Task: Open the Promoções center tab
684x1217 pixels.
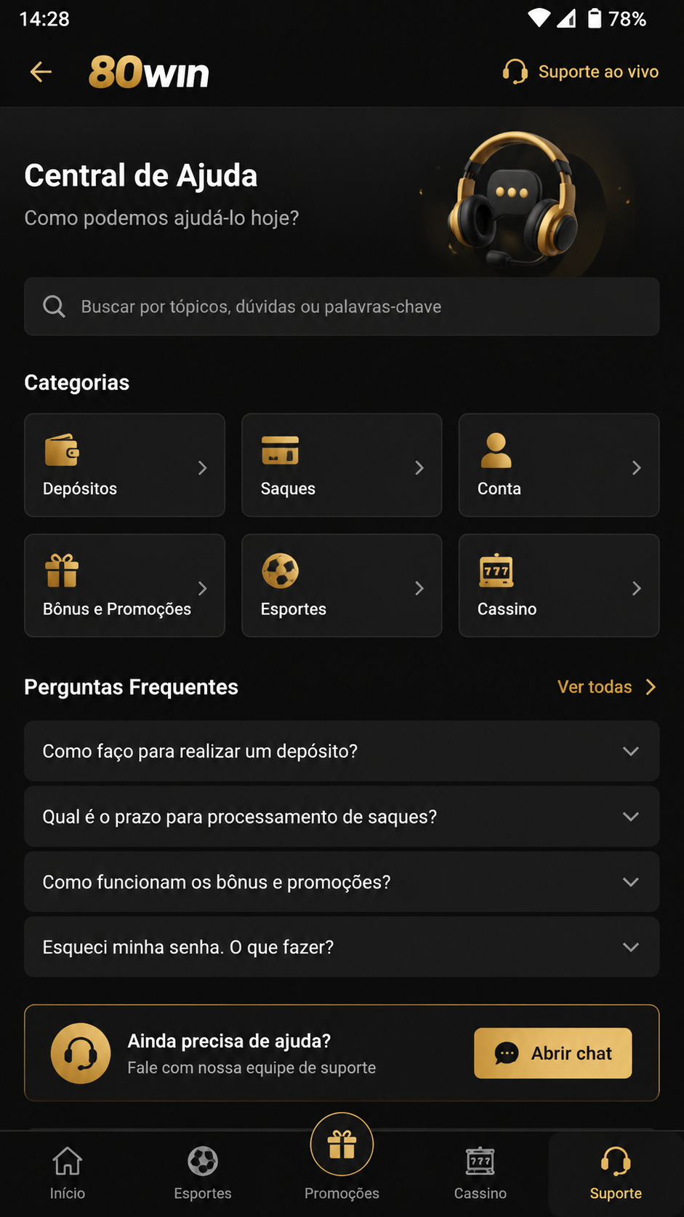Action: [x=342, y=1159]
